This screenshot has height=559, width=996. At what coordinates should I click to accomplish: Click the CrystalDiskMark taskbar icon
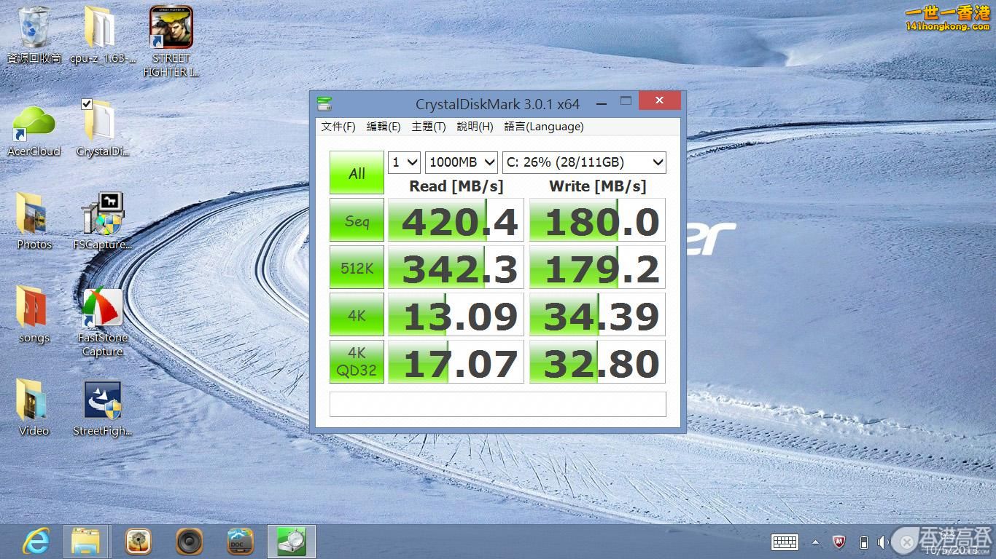click(x=291, y=542)
